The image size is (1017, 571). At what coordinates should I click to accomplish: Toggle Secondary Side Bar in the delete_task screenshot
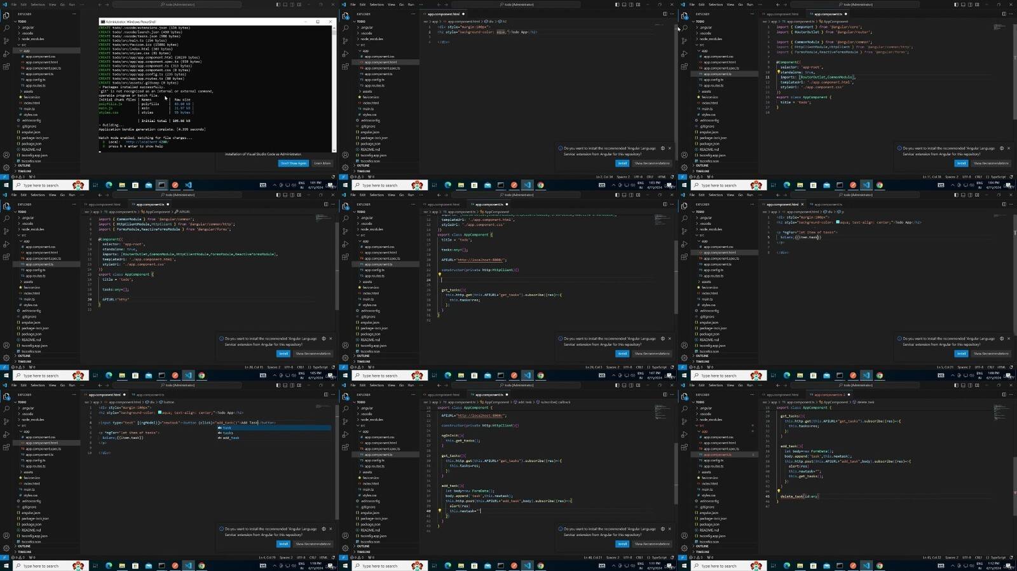(x=969, y=385)
